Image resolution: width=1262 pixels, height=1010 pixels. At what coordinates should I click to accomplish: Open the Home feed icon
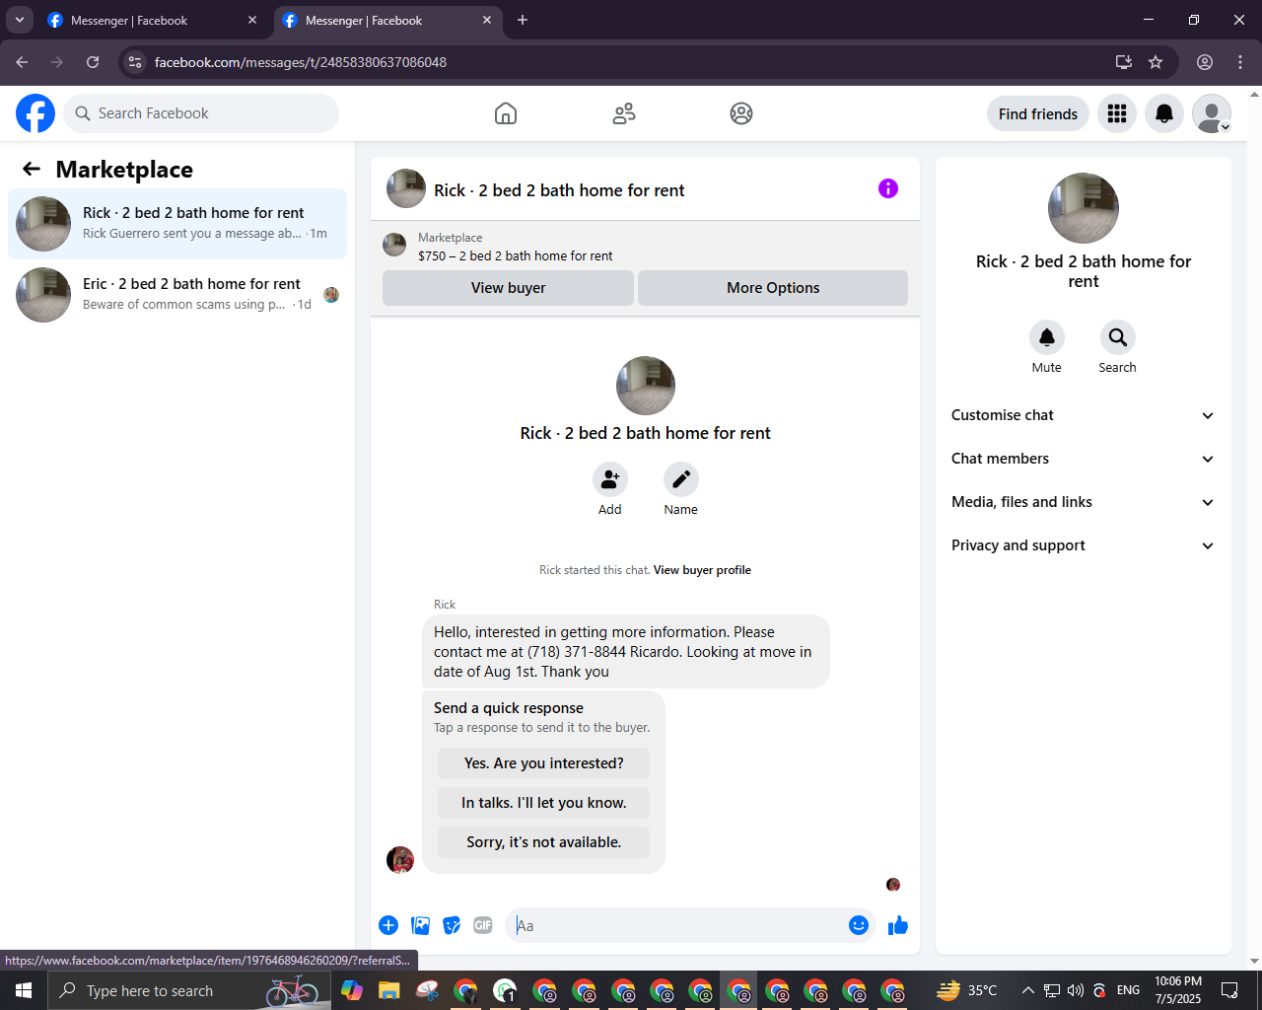506,113
